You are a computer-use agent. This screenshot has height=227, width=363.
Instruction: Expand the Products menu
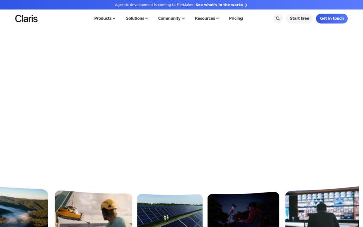click(105, 18)
